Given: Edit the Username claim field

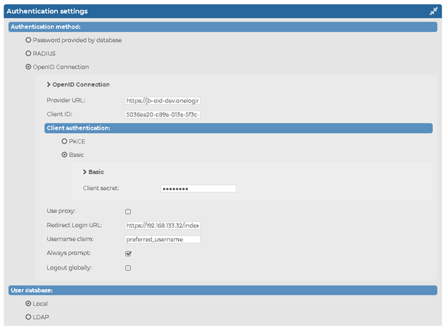Looking at the screenshot, I should [162, 240].
